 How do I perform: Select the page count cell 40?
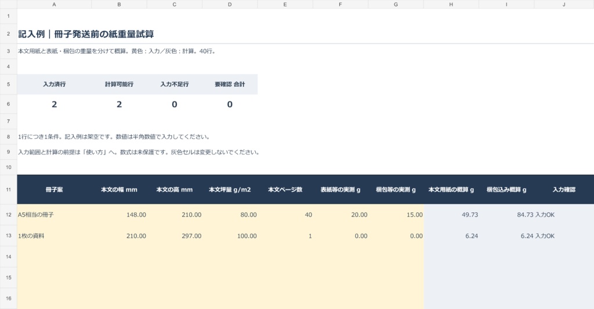(x=285, y=215)
